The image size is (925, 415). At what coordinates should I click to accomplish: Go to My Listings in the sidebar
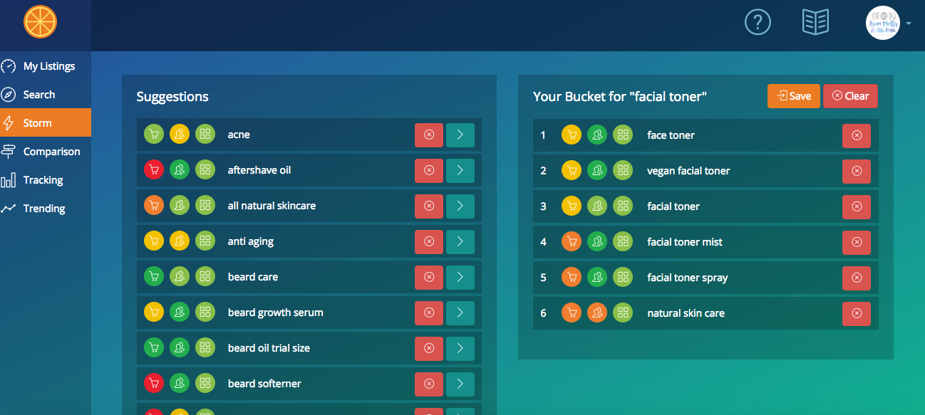[48, 66]
